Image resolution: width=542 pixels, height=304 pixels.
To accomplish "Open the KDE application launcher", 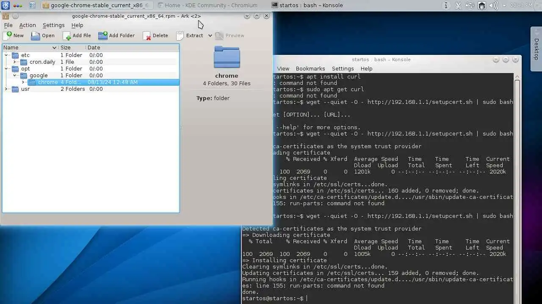I will click(6, 5).
